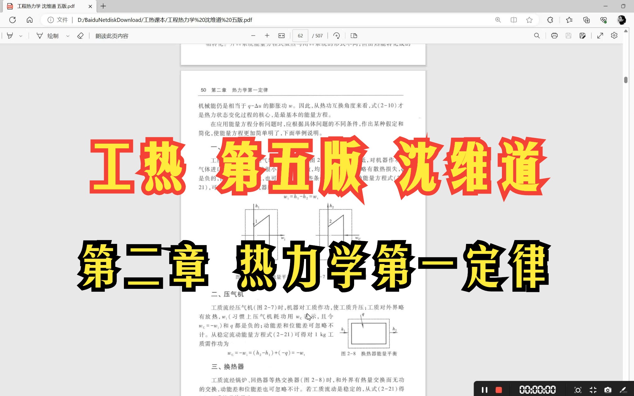The image size is (634, 396).
Task: Click the address bar URL
Action: pos(165,20)
